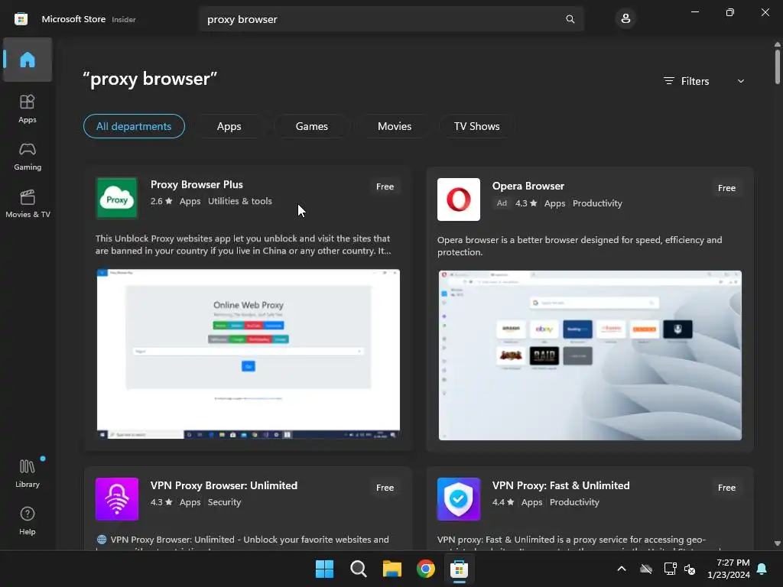The height and width of the screenshot is (587, 783).
Task: Click the Microsoft Store taskbar icon
Action: (459, 569)
